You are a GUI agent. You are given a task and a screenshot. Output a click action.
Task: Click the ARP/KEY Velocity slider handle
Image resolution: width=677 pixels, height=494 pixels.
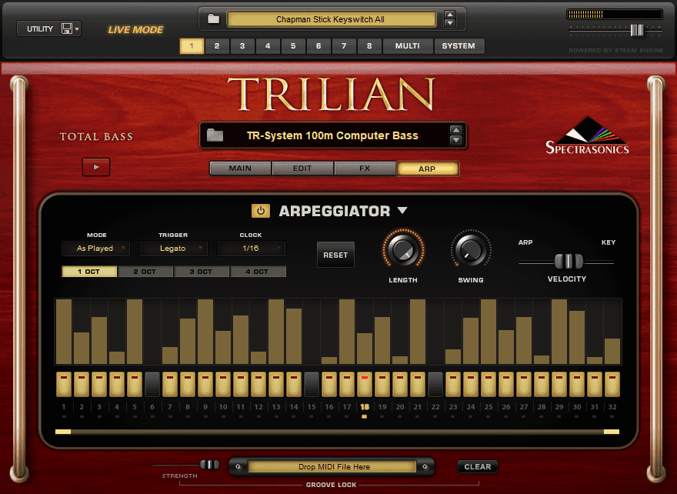coord(569,262)
